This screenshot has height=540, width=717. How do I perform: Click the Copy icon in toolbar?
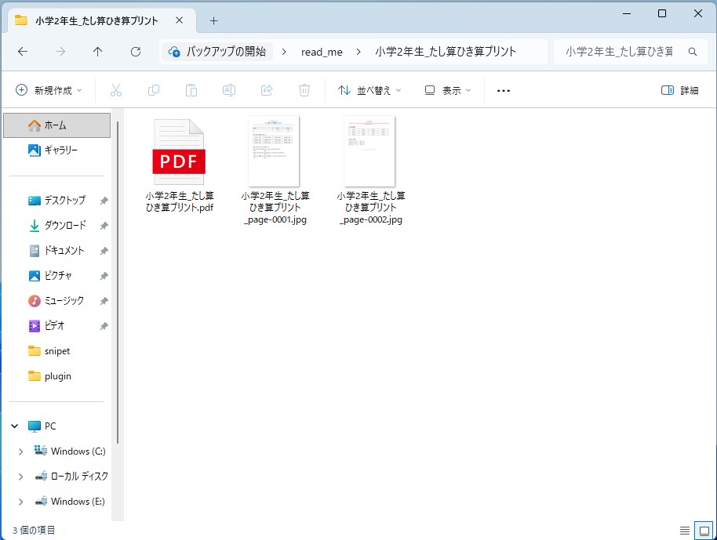pyautogui.click(x=154, y=90)
